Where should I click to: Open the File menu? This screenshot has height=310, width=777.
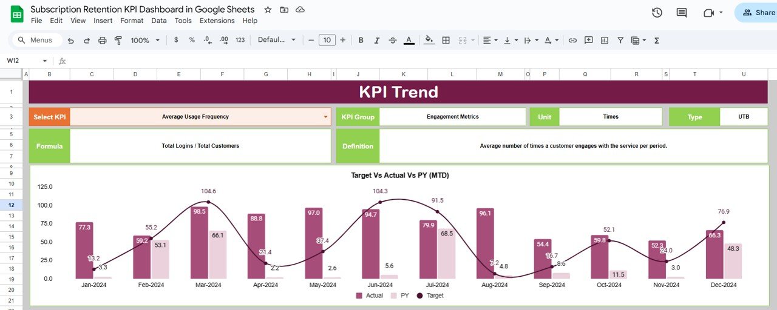coord(36,21)
